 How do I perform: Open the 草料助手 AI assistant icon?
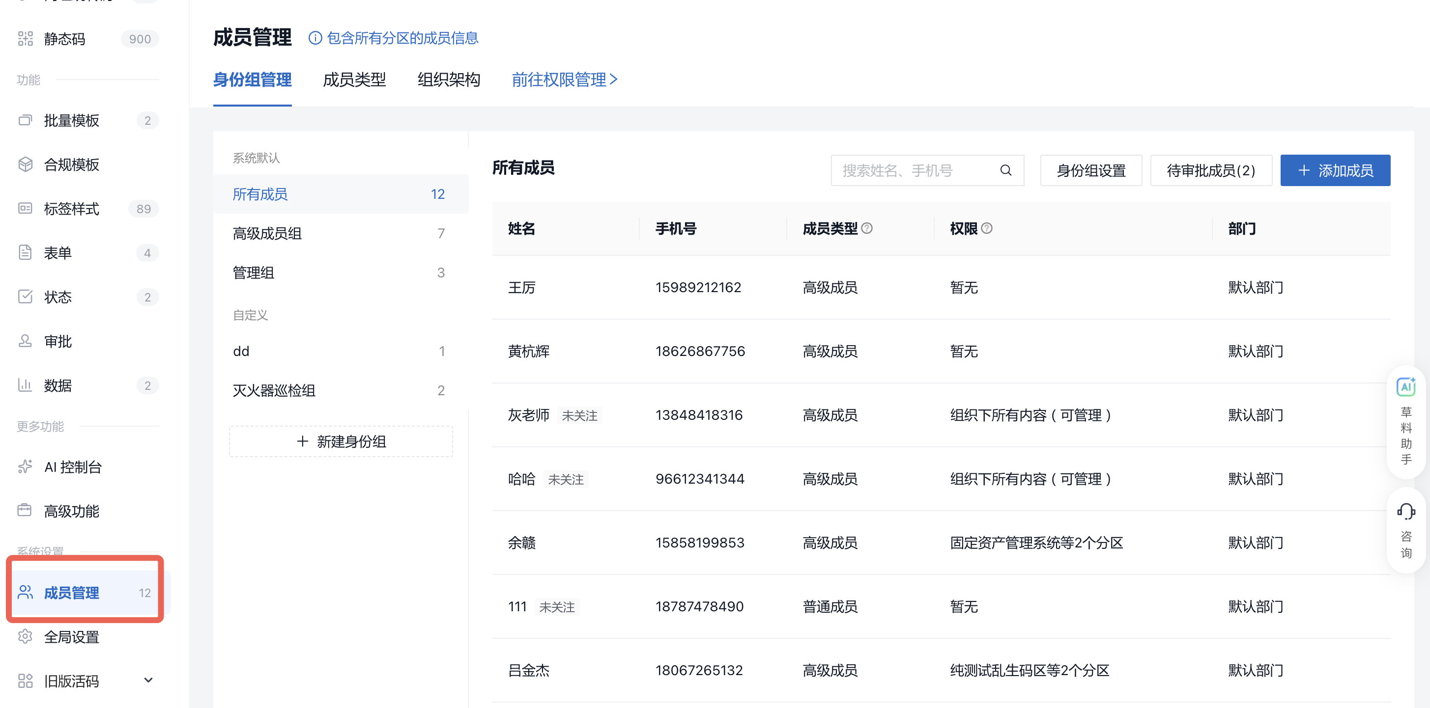pyautogui.click(x=1405, y=387)
